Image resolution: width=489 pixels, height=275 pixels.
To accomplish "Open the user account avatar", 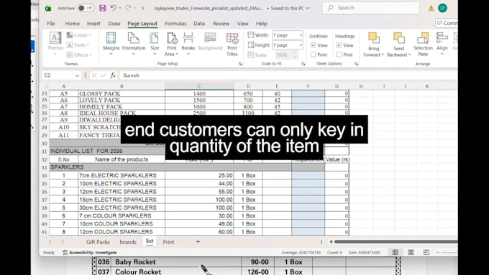I will pyautogui.click(x=442, y=8).
